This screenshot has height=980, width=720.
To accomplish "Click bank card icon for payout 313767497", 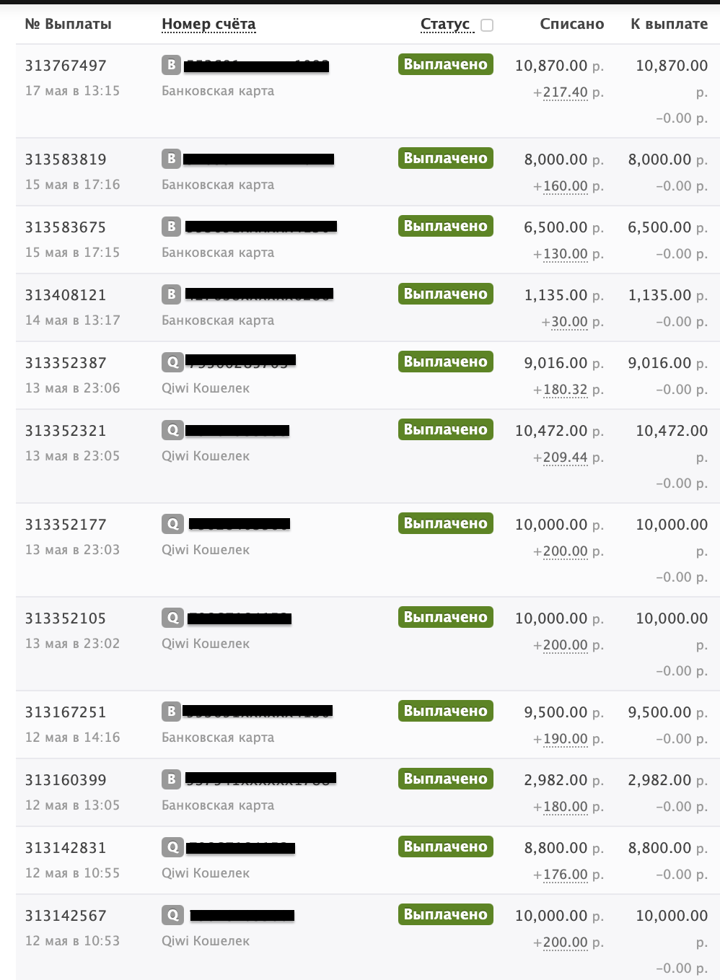I will [x=171, y=64].
